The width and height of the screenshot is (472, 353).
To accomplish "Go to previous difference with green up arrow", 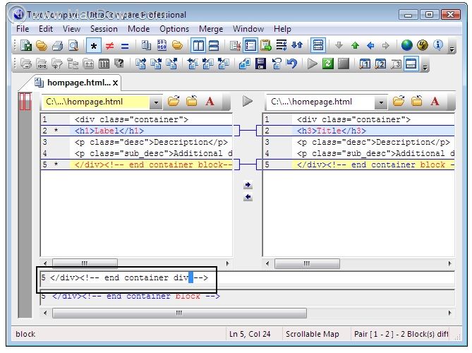I will 355,45.
